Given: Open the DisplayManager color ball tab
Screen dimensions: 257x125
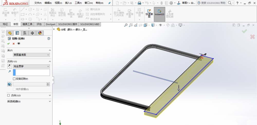Looking at the screenshot, I should pyautogui.click(x=40, y=33).
